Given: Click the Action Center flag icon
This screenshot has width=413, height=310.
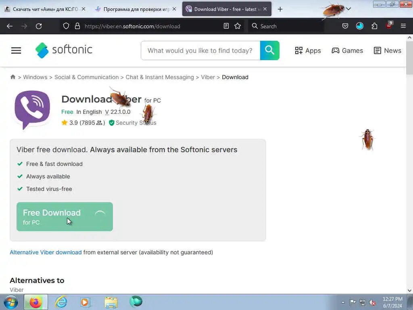Looking at the screenshot, I should click(x=353, y=302).
